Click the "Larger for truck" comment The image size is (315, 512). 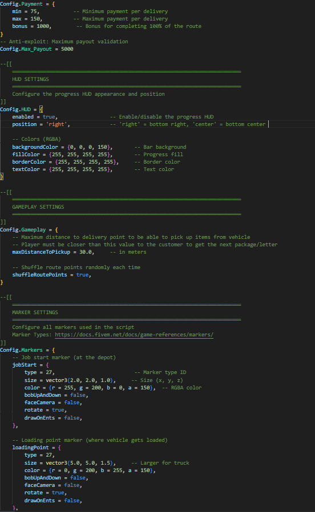click(160, 463)
